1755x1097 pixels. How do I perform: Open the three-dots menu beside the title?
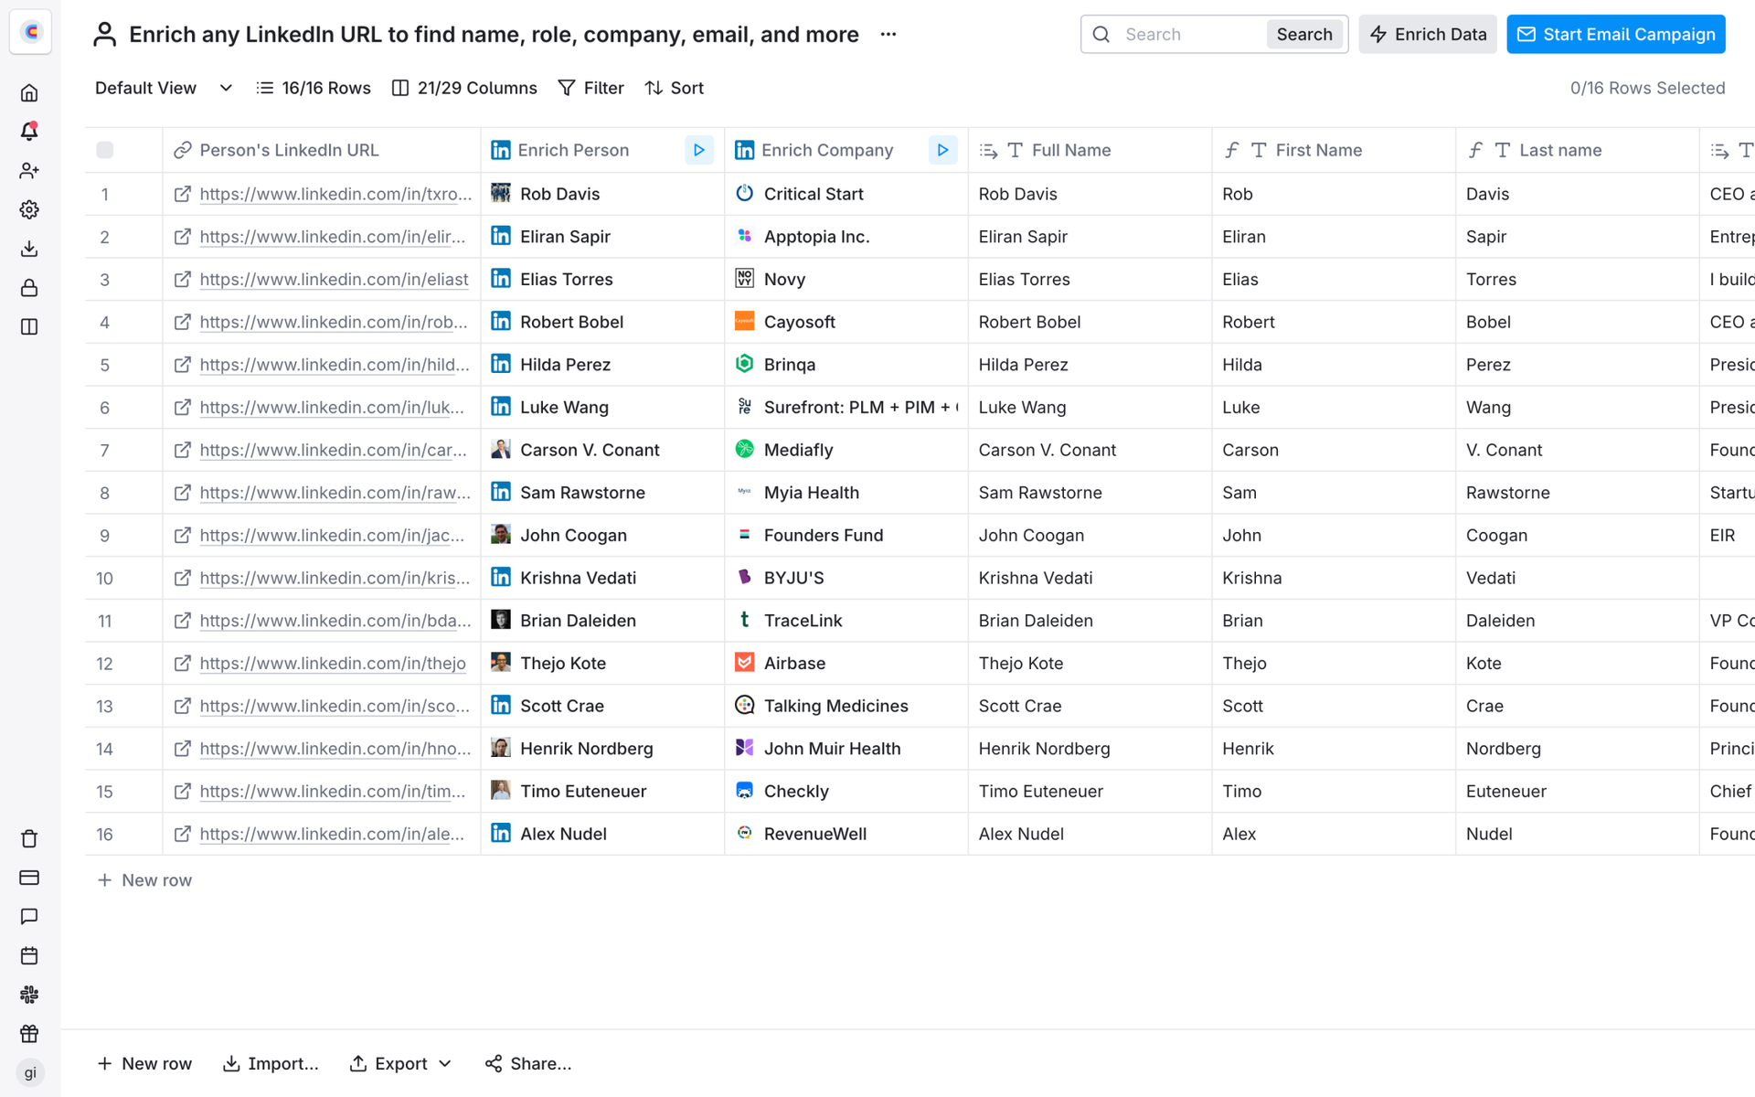pos(888,35)
